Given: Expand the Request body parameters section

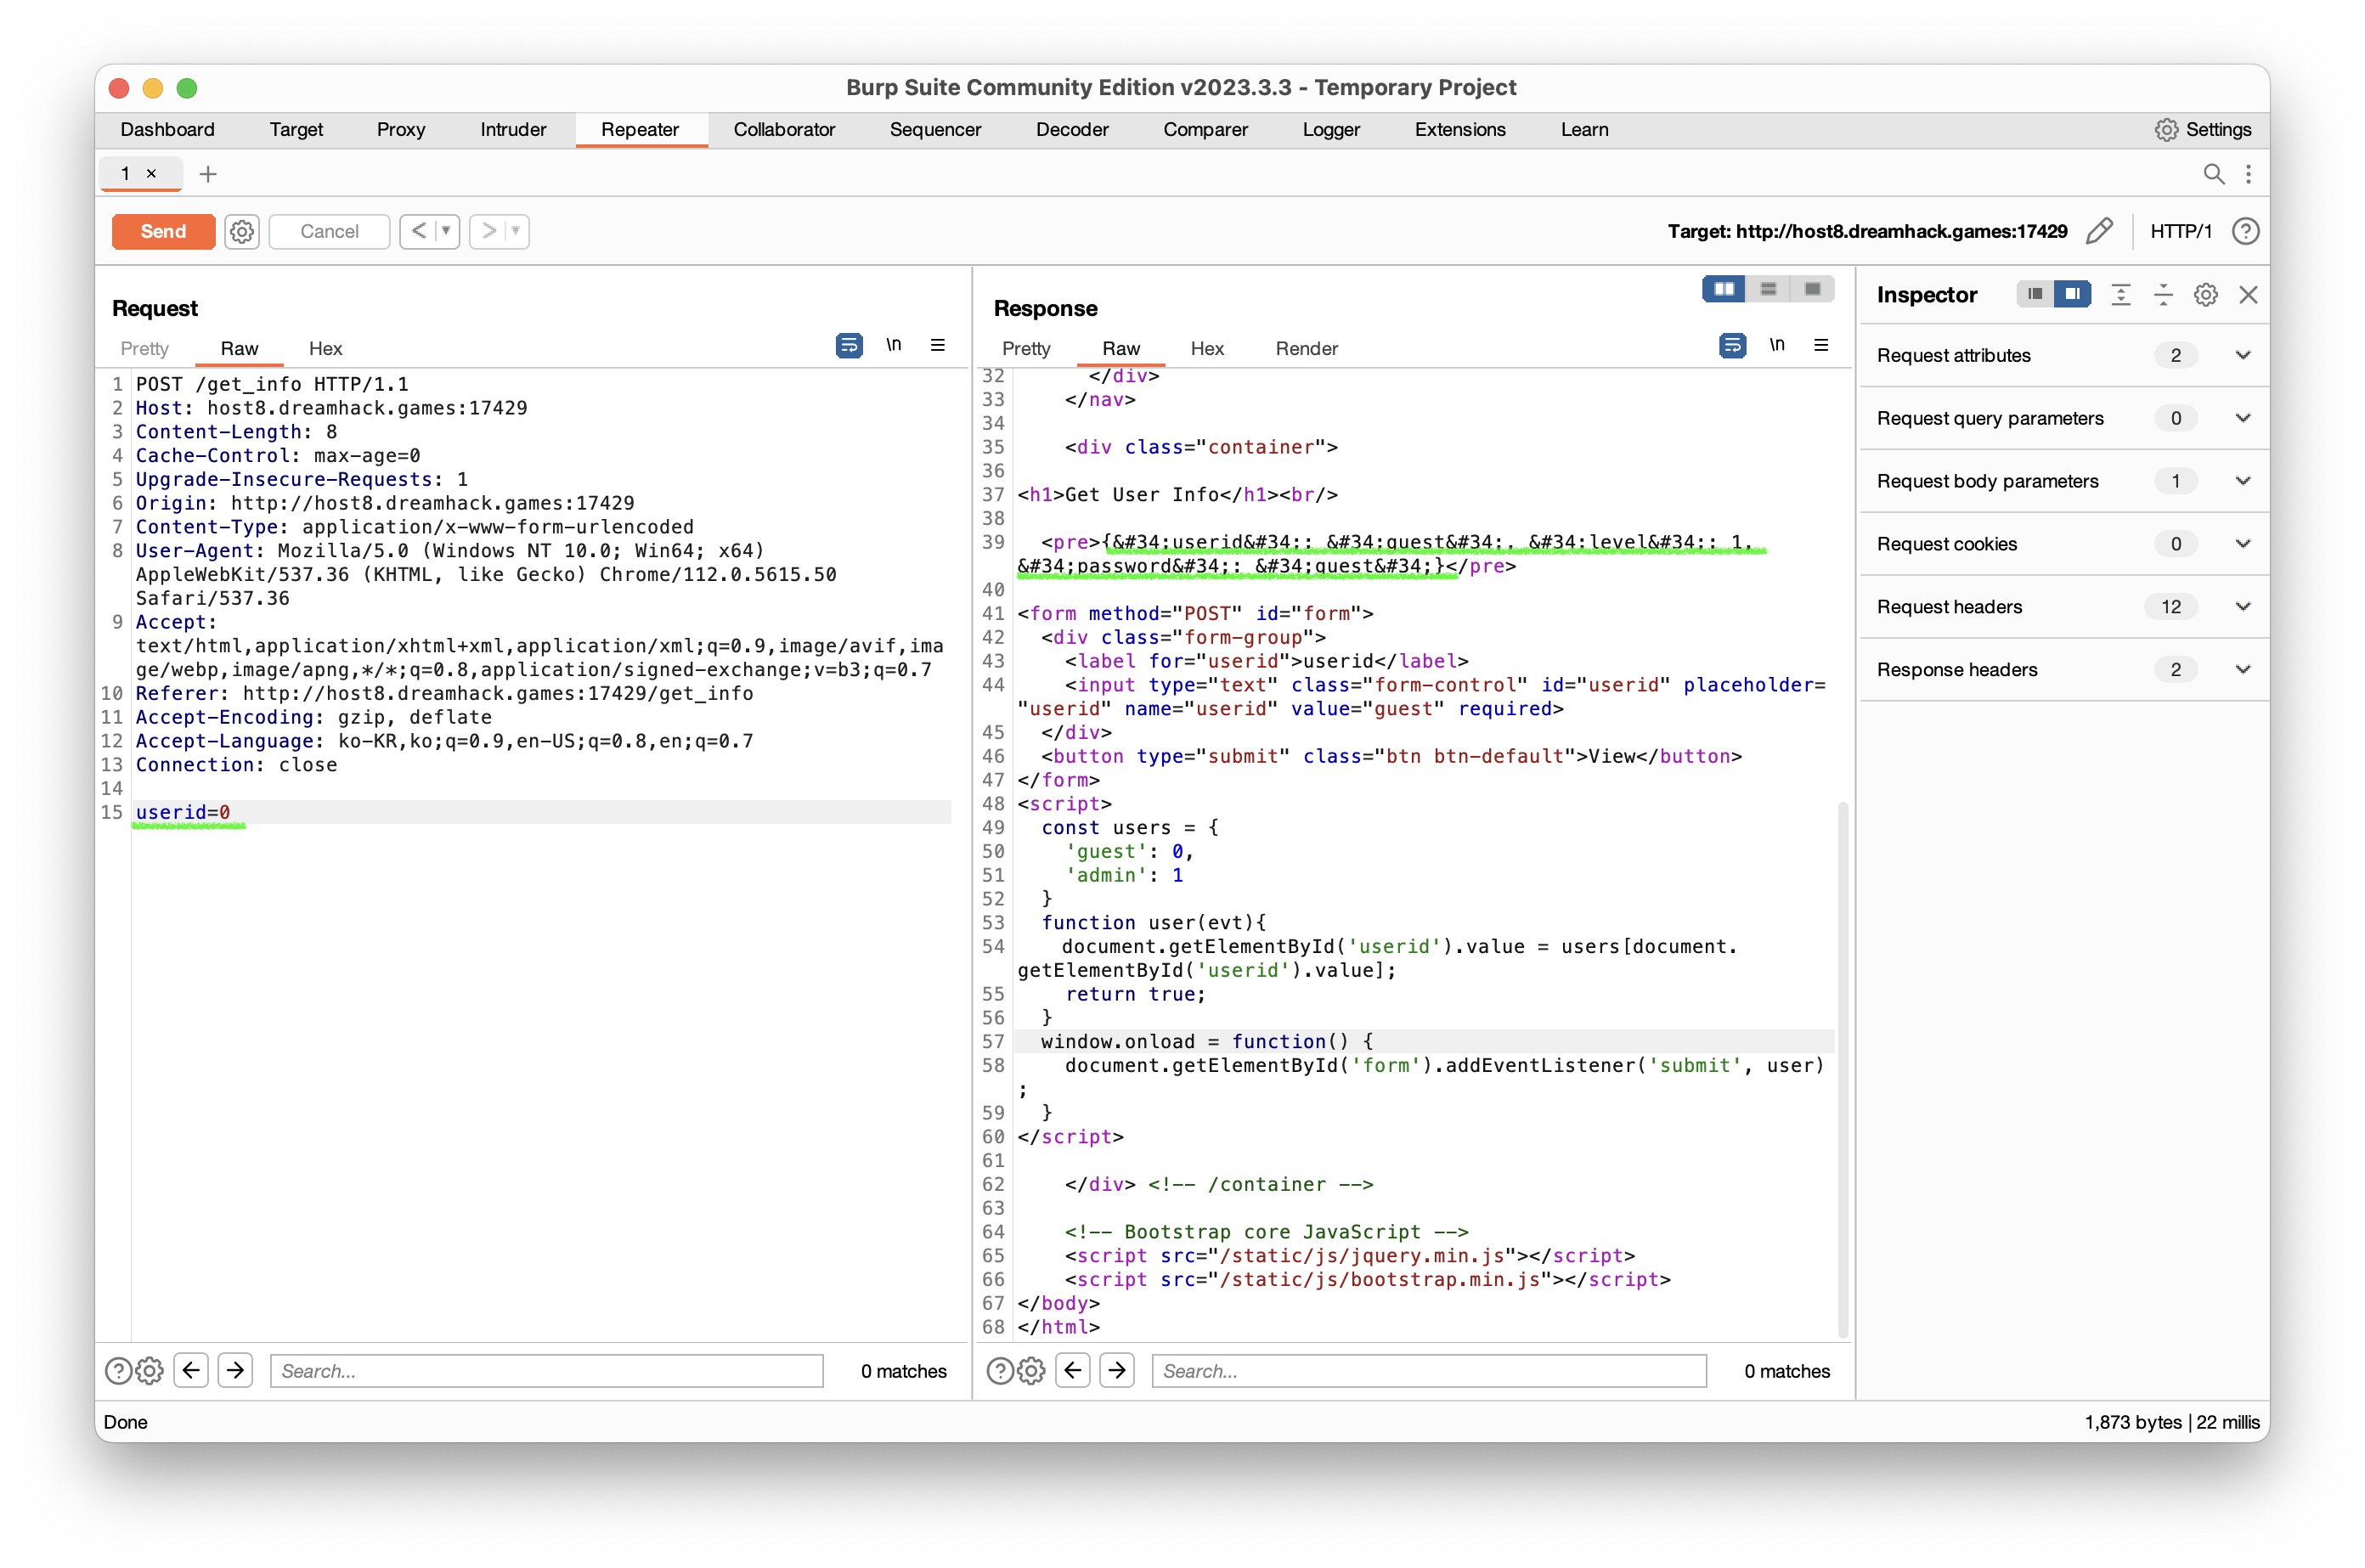Looking at the screenshot, I should point(2242,481).
